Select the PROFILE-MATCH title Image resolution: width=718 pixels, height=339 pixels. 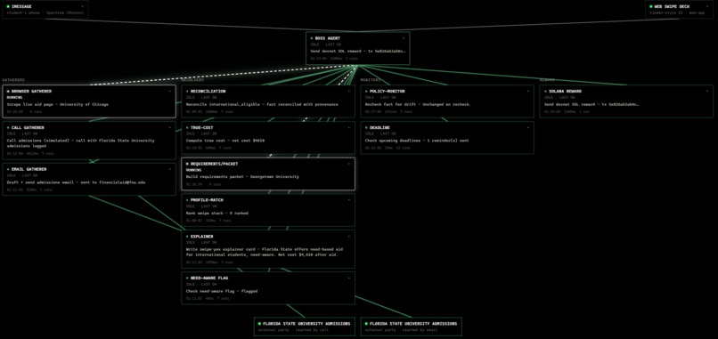pyautogui.click(x=207, y=200)
